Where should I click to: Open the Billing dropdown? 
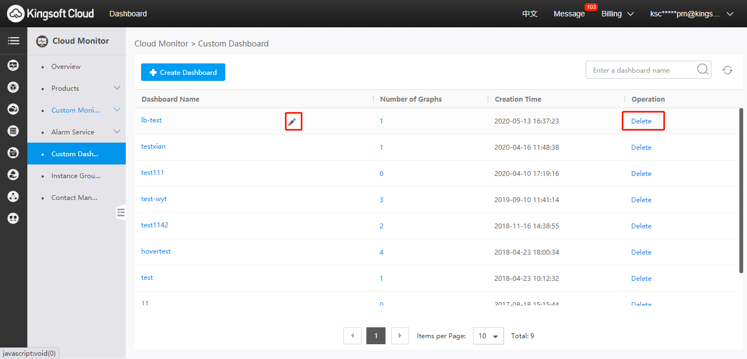click(x=617, y=14)
